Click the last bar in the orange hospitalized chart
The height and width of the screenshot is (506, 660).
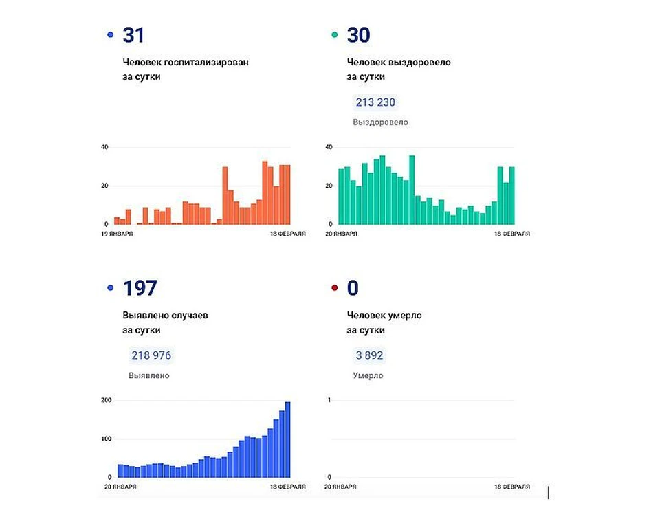point(287,195)
